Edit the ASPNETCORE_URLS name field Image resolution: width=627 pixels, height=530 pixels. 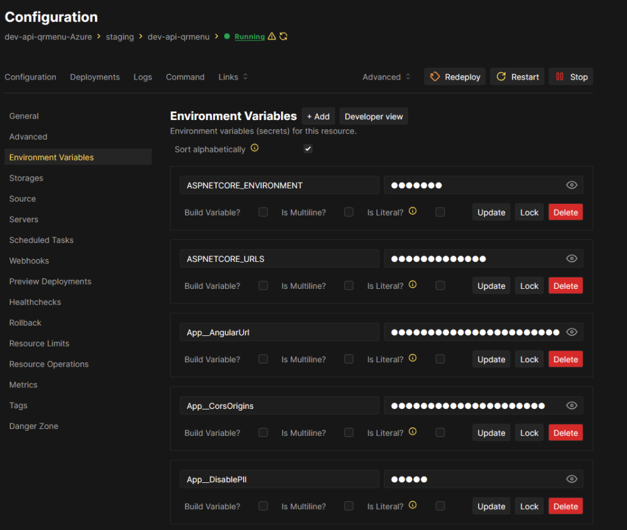click(279, 259)
